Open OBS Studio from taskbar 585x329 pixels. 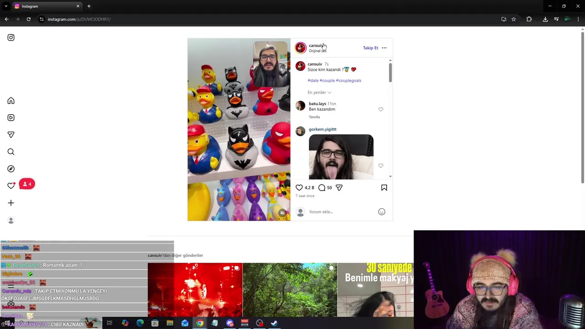click(260, 323)
